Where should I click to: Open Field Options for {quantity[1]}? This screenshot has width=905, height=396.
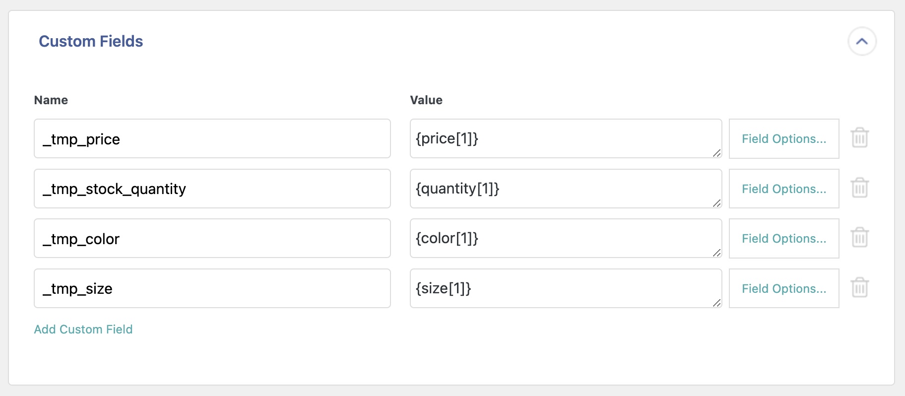[783, 189]
